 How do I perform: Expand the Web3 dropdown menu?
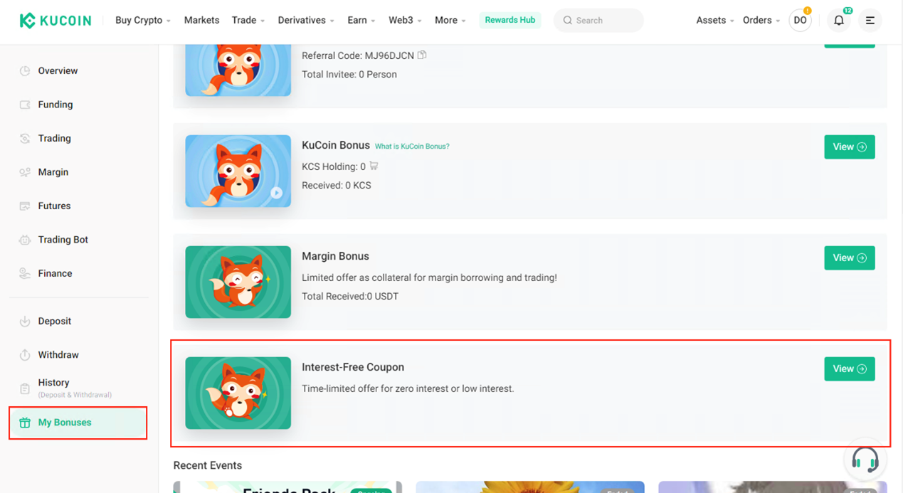pyautogui.click(x=405, y=21)
